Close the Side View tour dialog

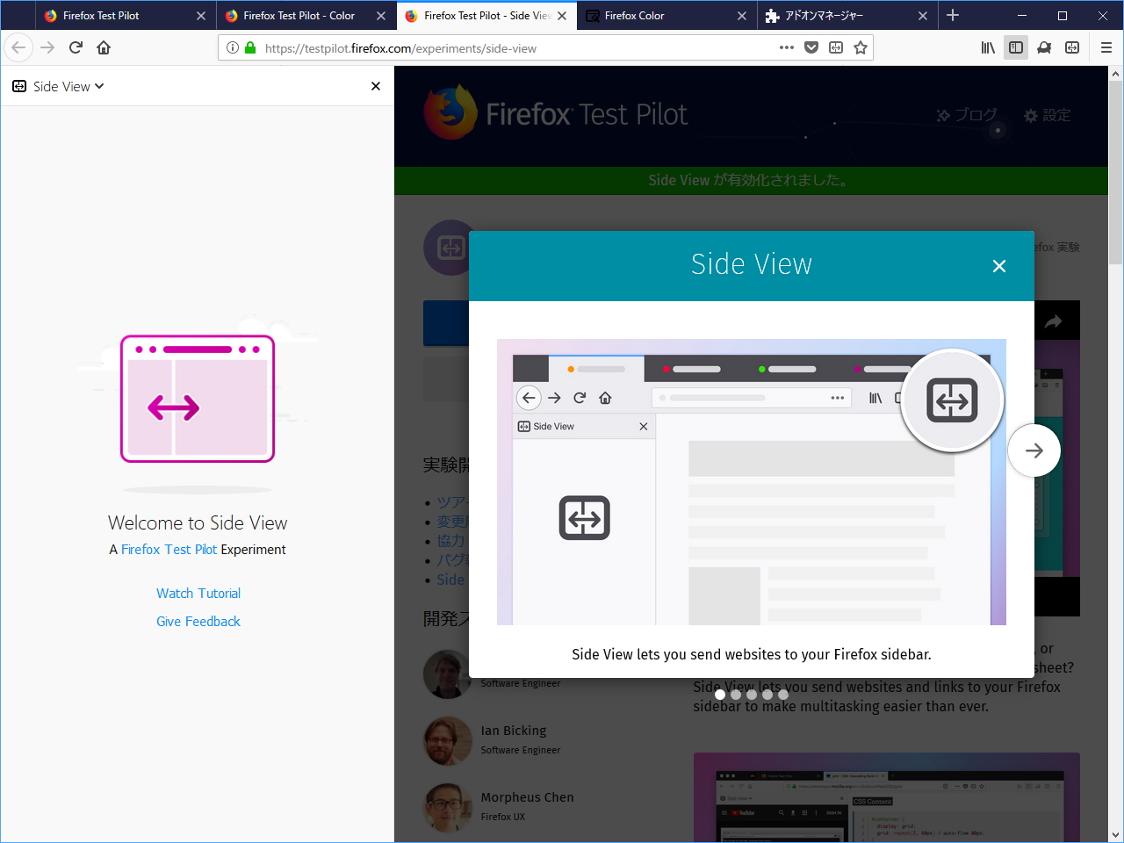point(999,266)
